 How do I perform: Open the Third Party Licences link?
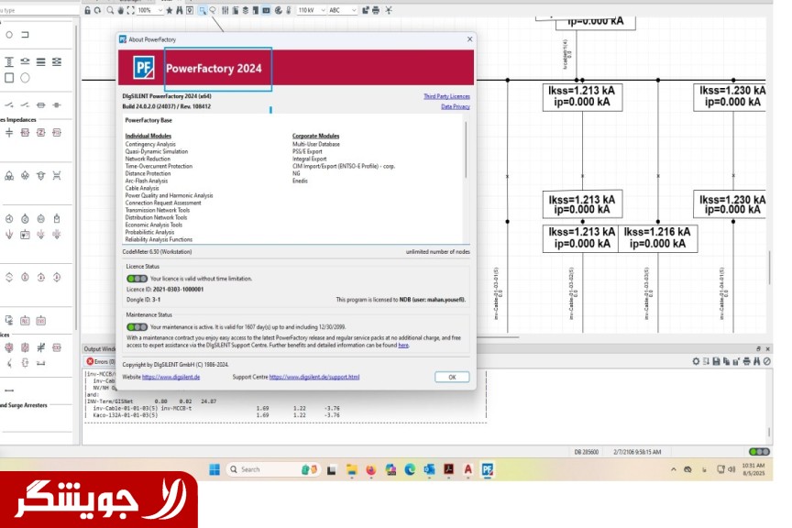tap(445, 96)
